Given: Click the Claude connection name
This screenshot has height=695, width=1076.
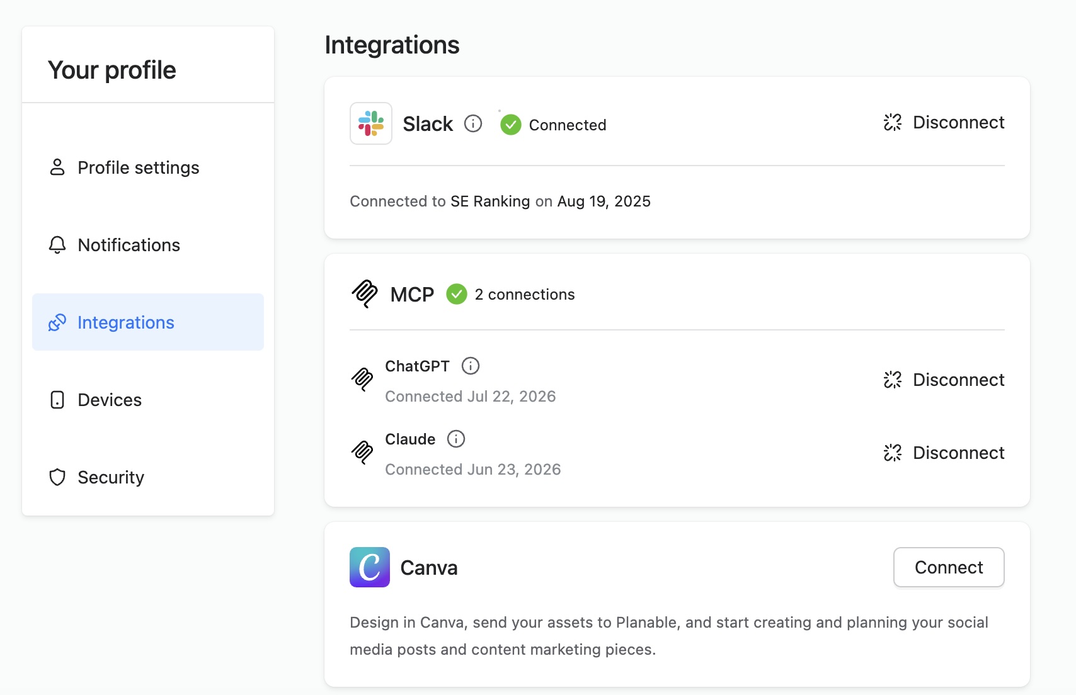Looking at the screenshot, I should [410, 439].
